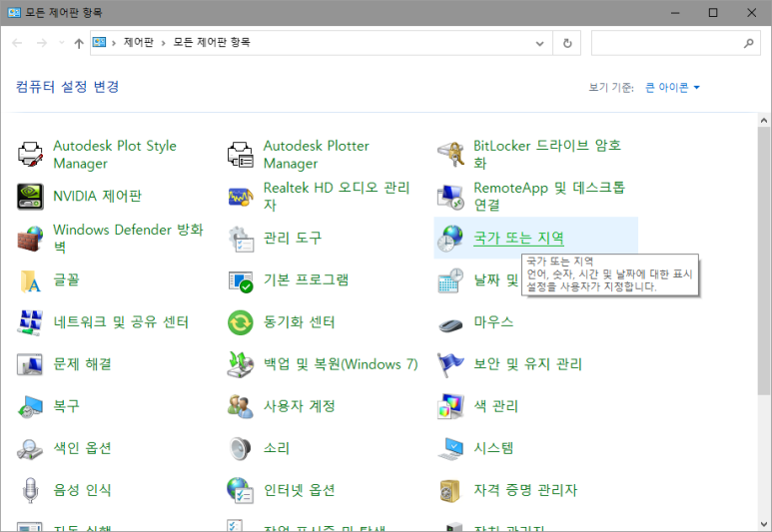This screenshot has width=772, height=532.
Task: Open the 동기화 센터 link
Action: click(x=300, y=322)
